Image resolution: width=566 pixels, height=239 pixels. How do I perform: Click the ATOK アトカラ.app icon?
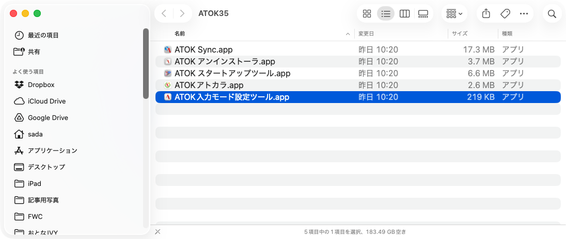pos(167,85)
